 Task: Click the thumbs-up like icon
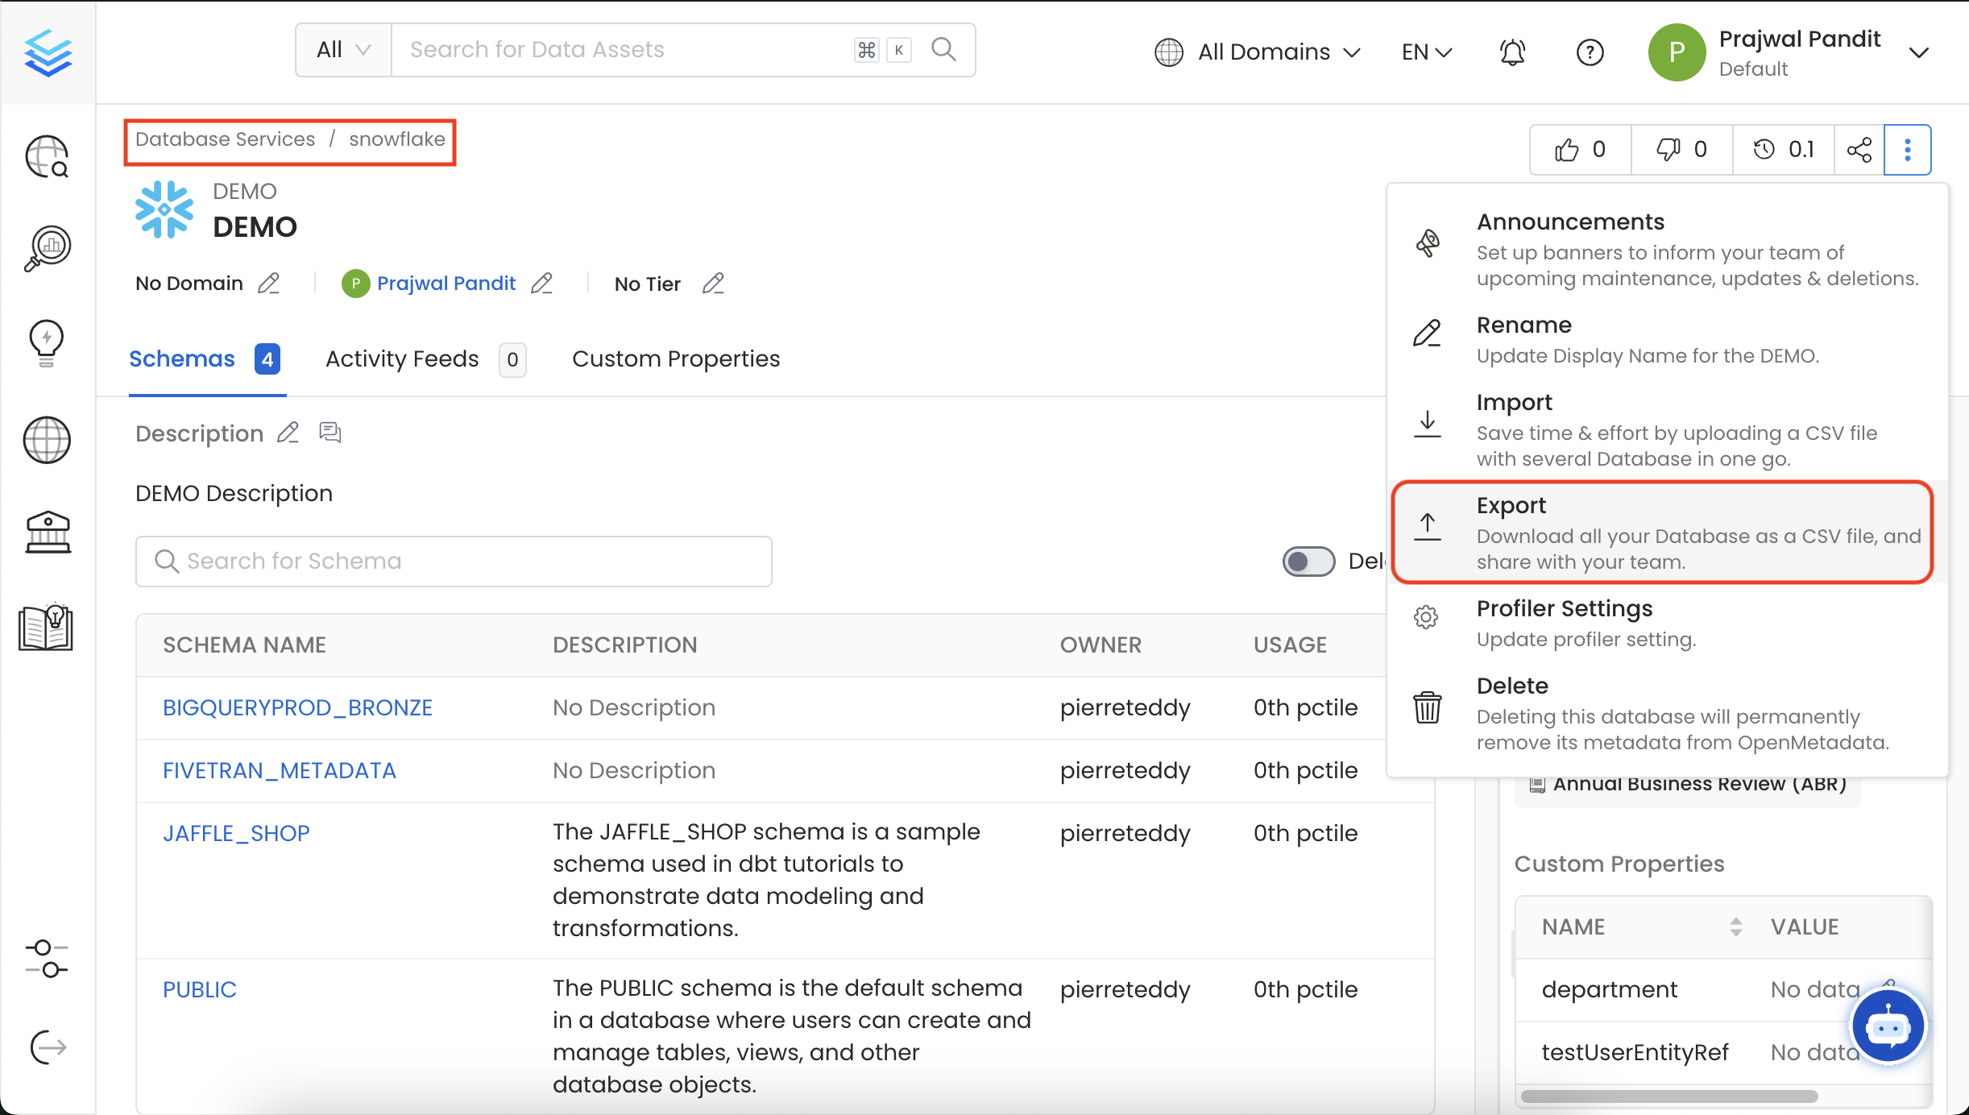(1566, 150)
